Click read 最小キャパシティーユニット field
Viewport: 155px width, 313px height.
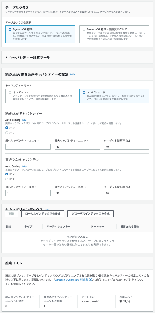pos(28,147)
